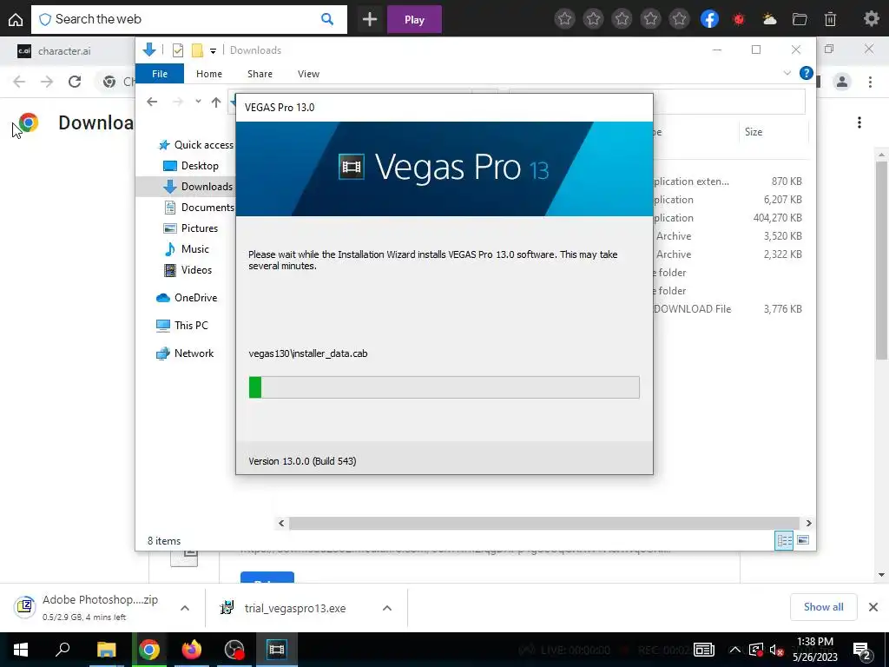The width and height of the screenshot is (889, 667).
Task: Click the horizontal scrollbar in Explorer
Action: [x=543, y=523]
